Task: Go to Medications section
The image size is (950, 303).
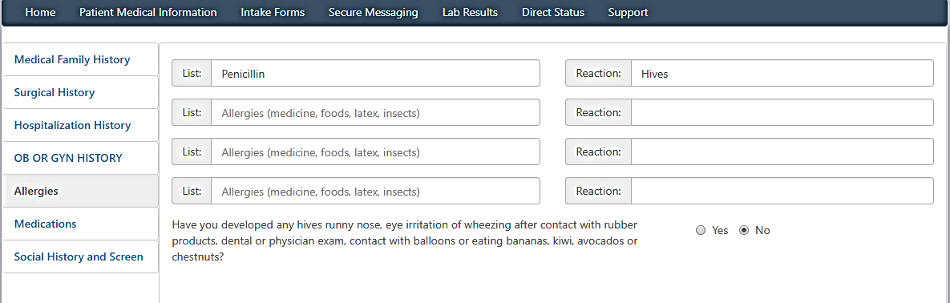Action: tap(81, 224)
